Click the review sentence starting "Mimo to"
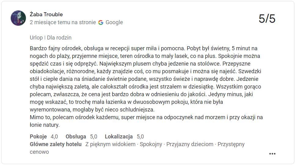 coord(146,117)
